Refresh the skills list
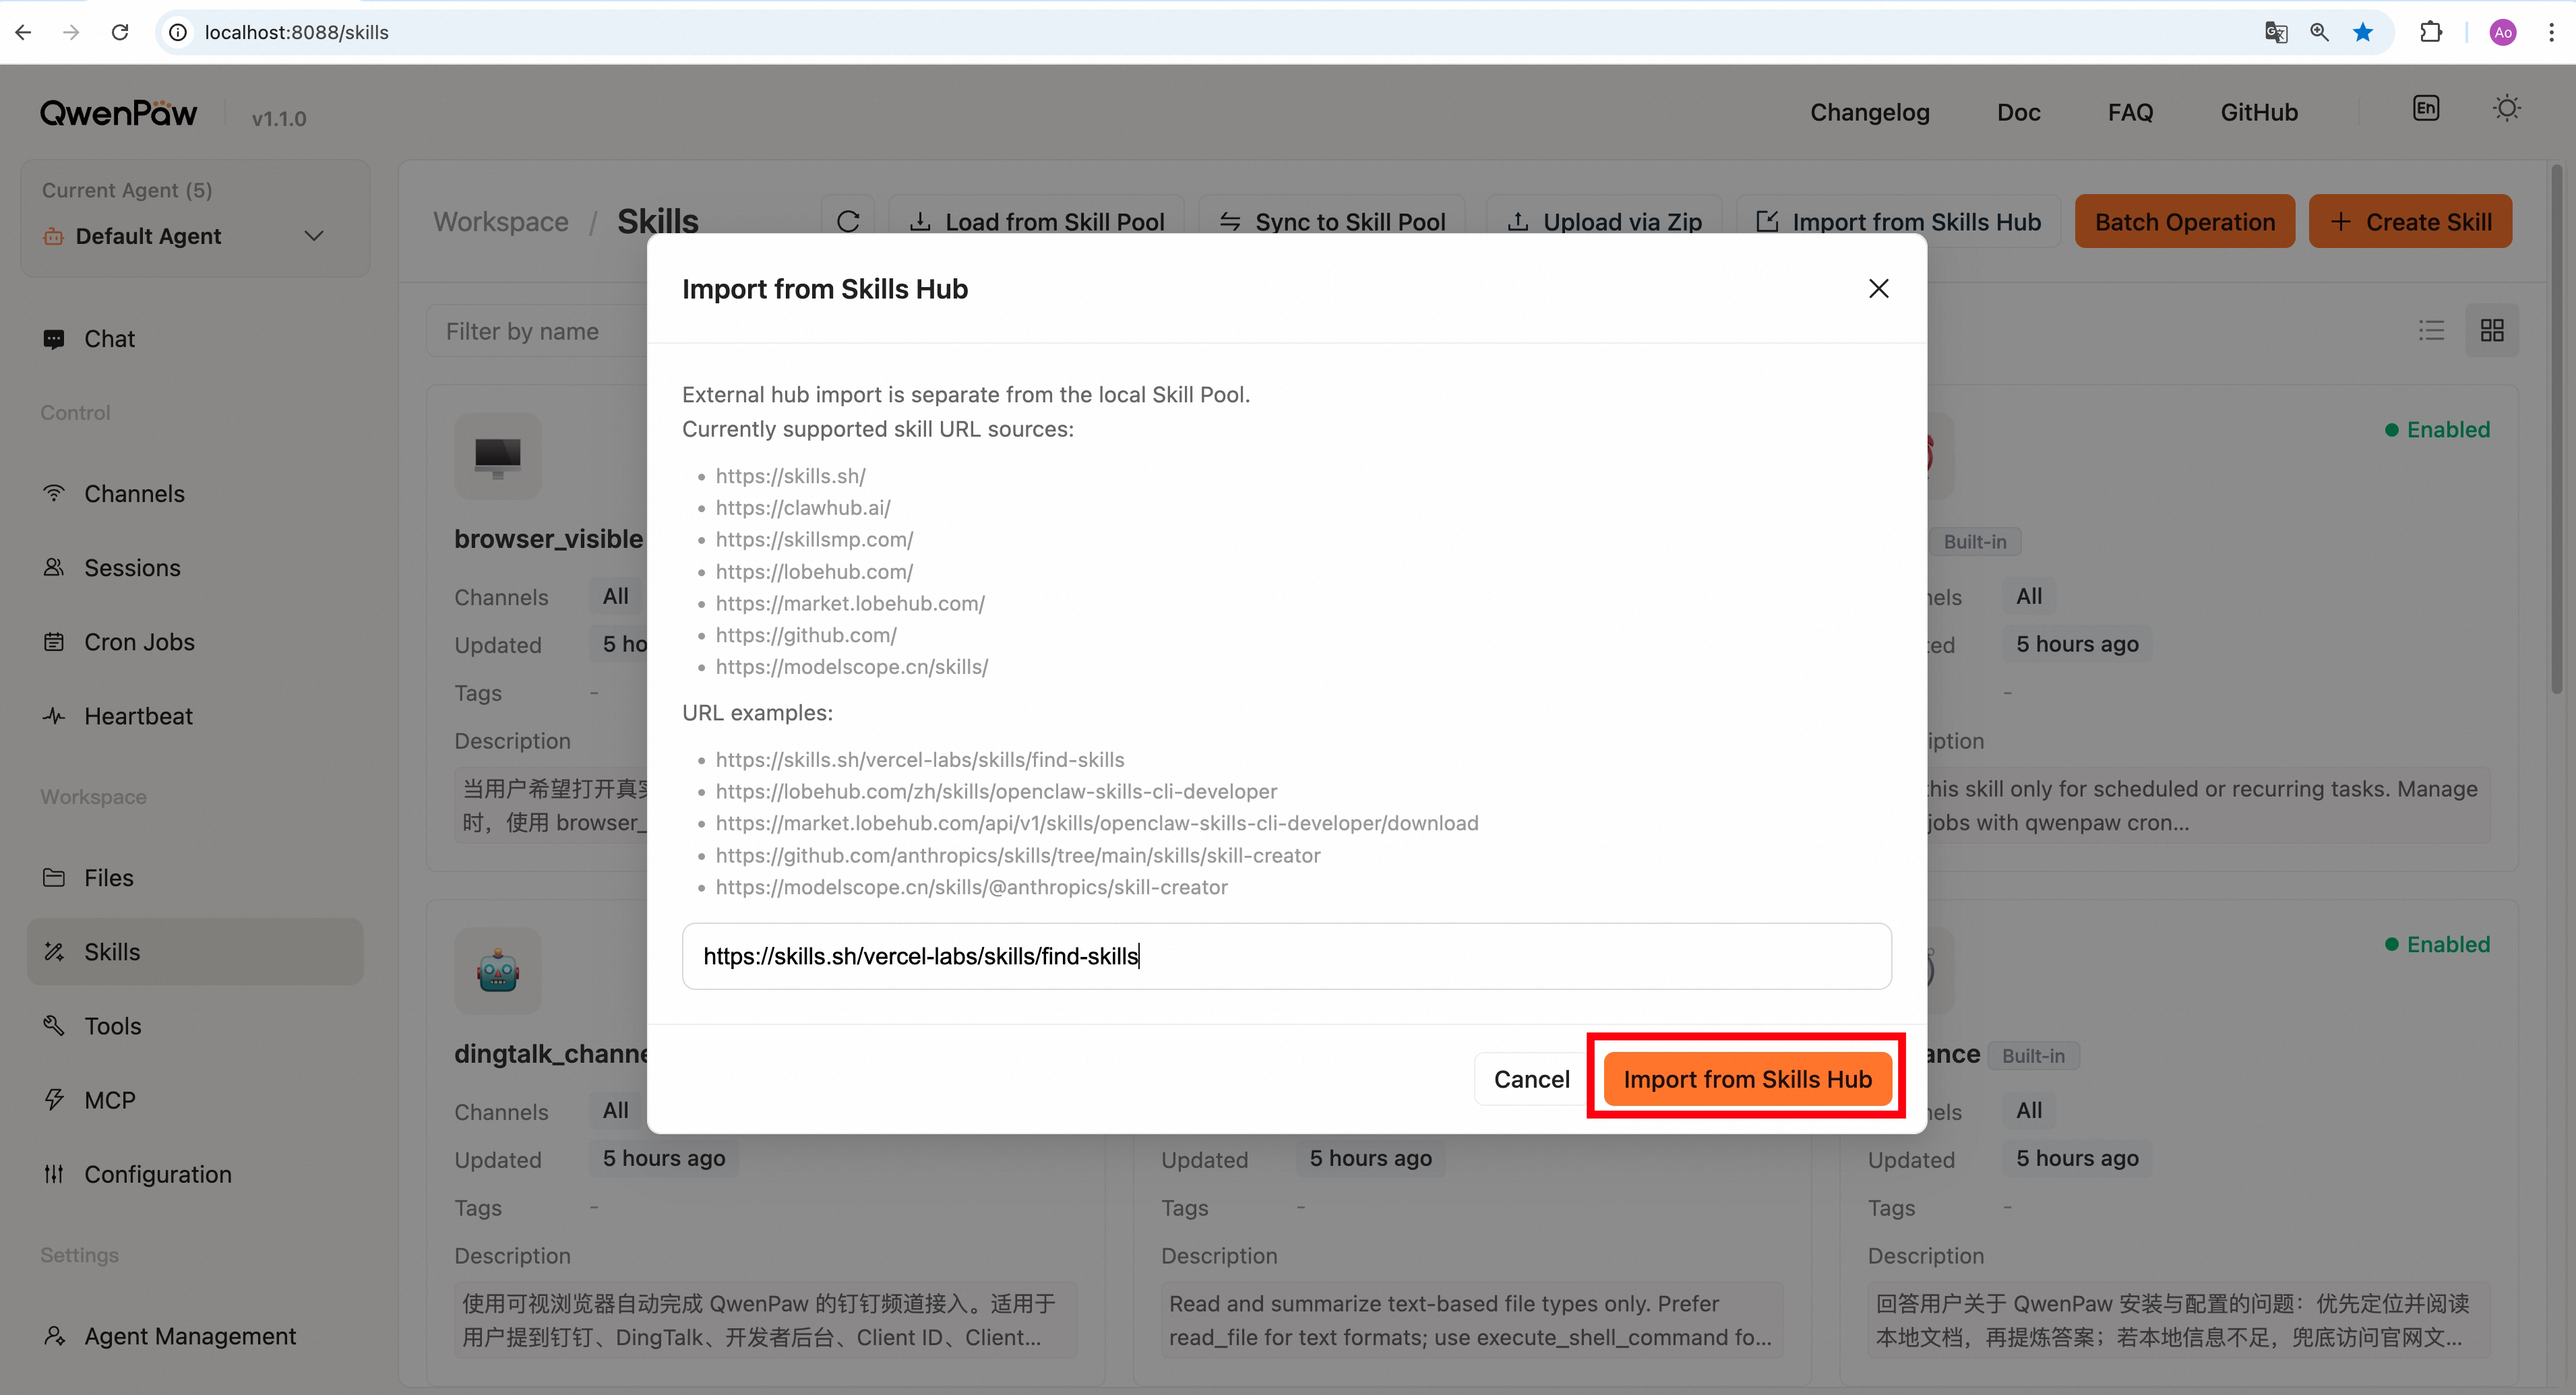This screenshot has height=1395, width=2576. pos(848,221)
